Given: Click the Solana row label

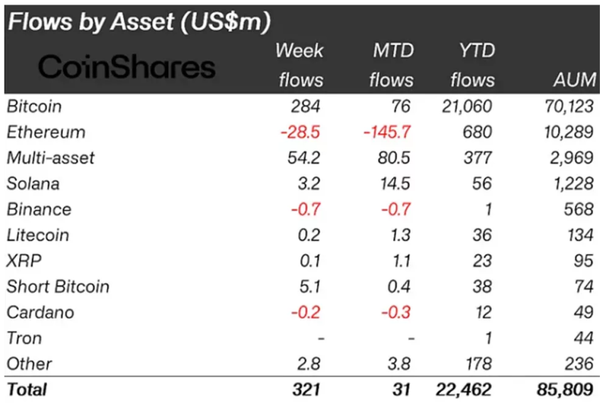Looking at the screenshot, I should coord(31,183).
